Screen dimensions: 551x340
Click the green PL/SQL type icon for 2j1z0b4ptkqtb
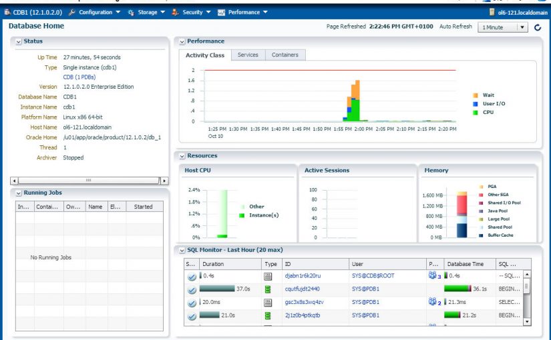(x=268, y=316)
